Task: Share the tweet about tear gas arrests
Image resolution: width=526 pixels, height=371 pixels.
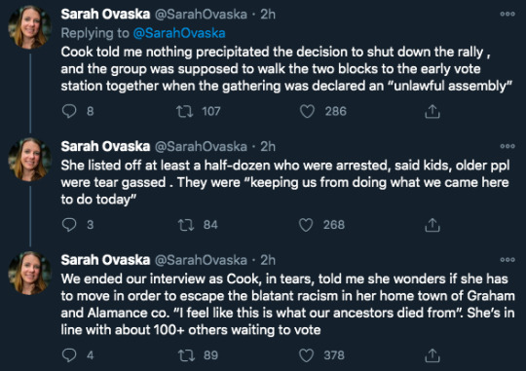Action: pyautogui.click(x=432, y=225)
